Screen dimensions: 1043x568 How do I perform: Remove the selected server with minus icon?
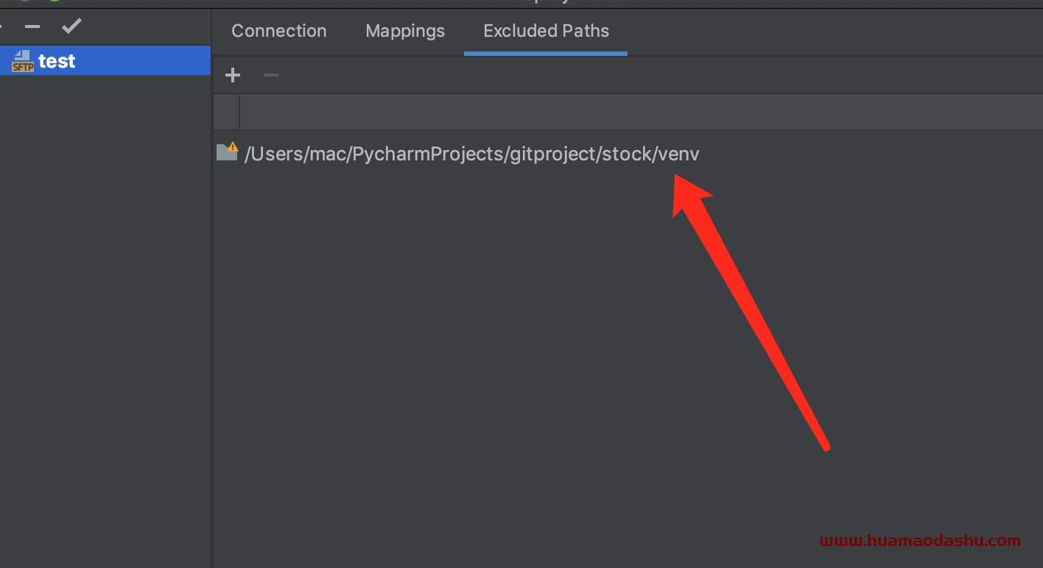[32, 27]
